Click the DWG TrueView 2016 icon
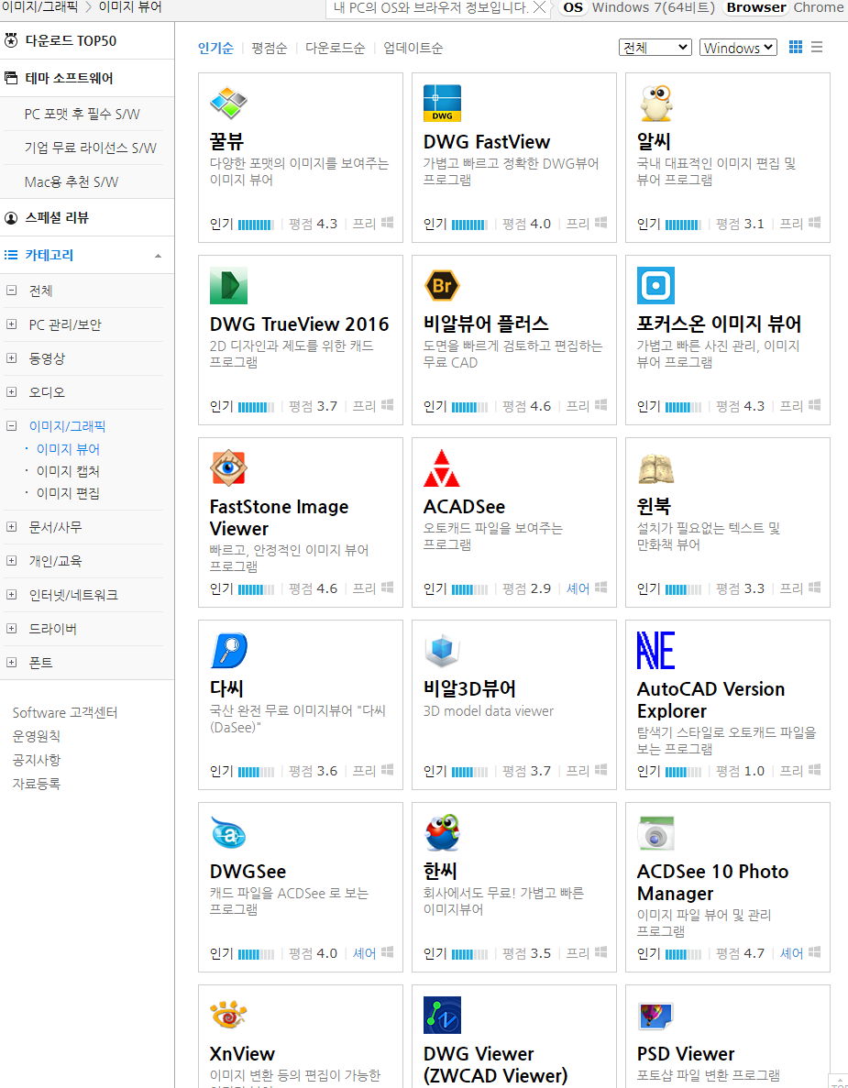 228,285
